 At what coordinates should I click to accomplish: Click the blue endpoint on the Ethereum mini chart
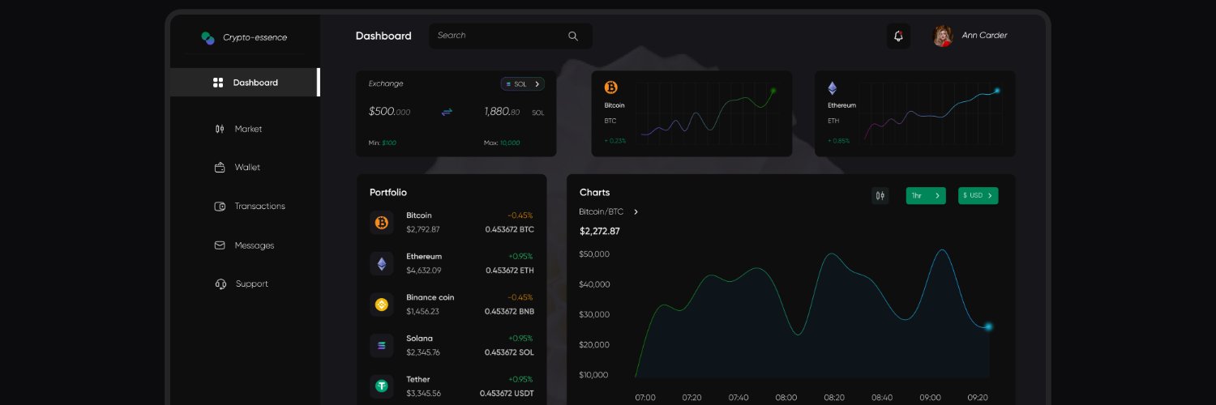click(x=997, y=91)
